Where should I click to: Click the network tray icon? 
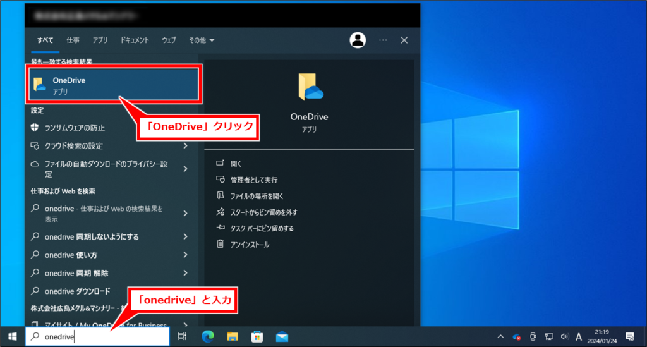549,337
